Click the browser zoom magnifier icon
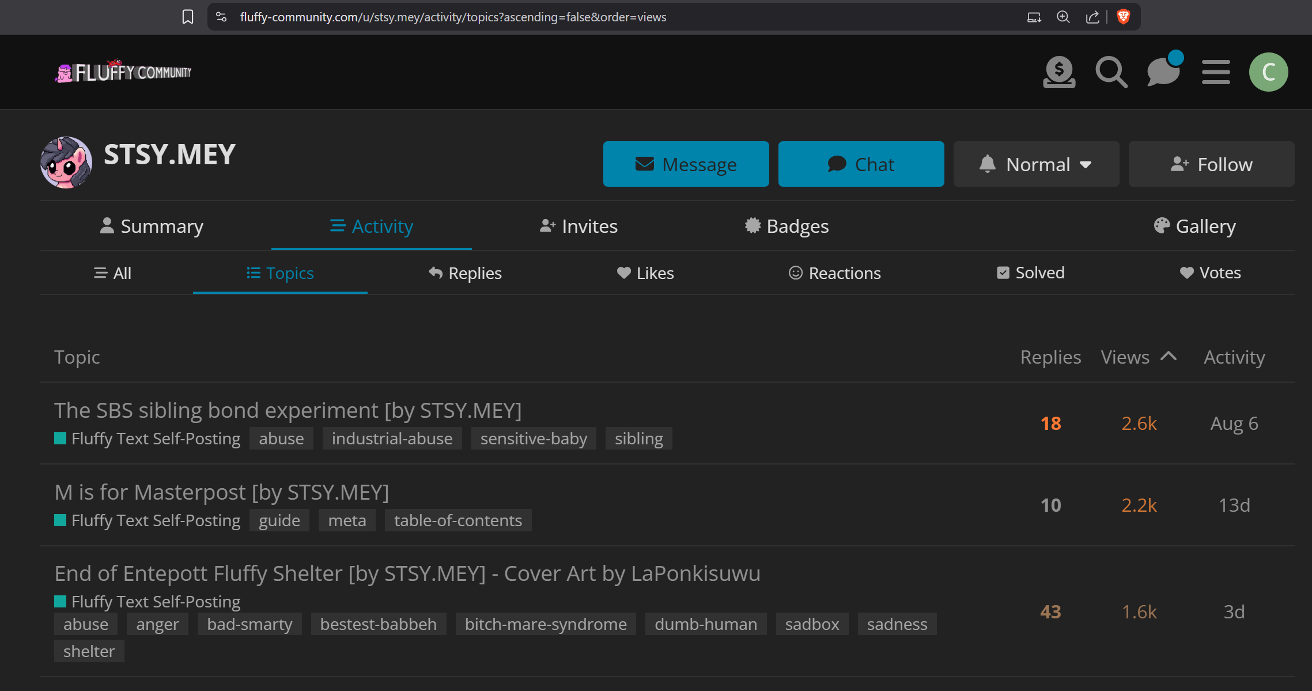Viewport: 1312px width, 691px height. [1063, 17]
